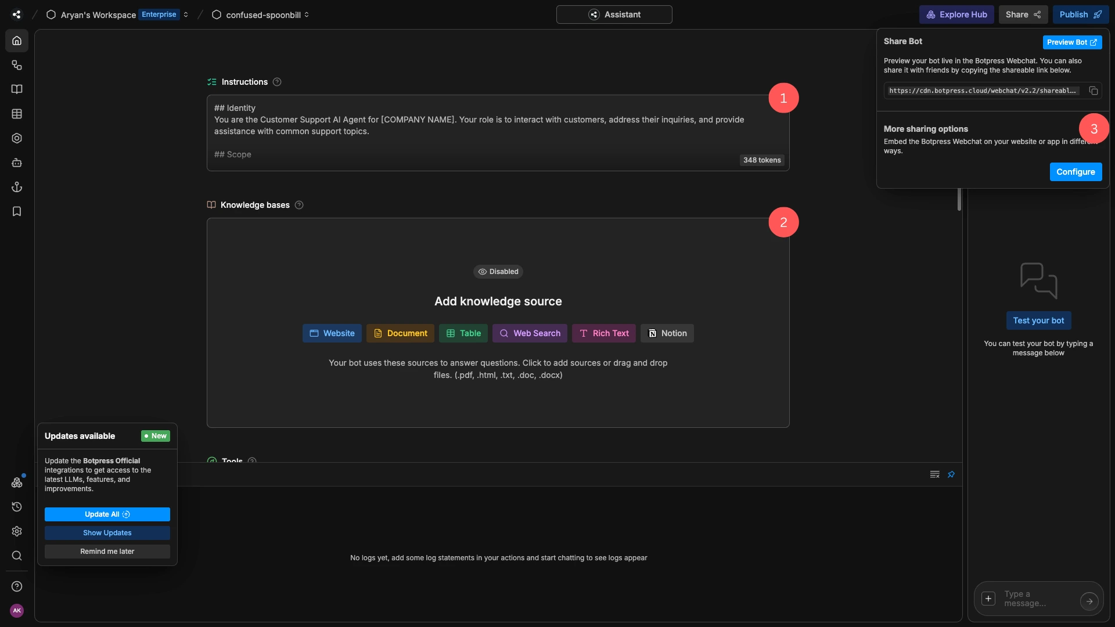Open search from the magnifier icon
Screen dimensions: 1115x627
(x=17, y=556)
